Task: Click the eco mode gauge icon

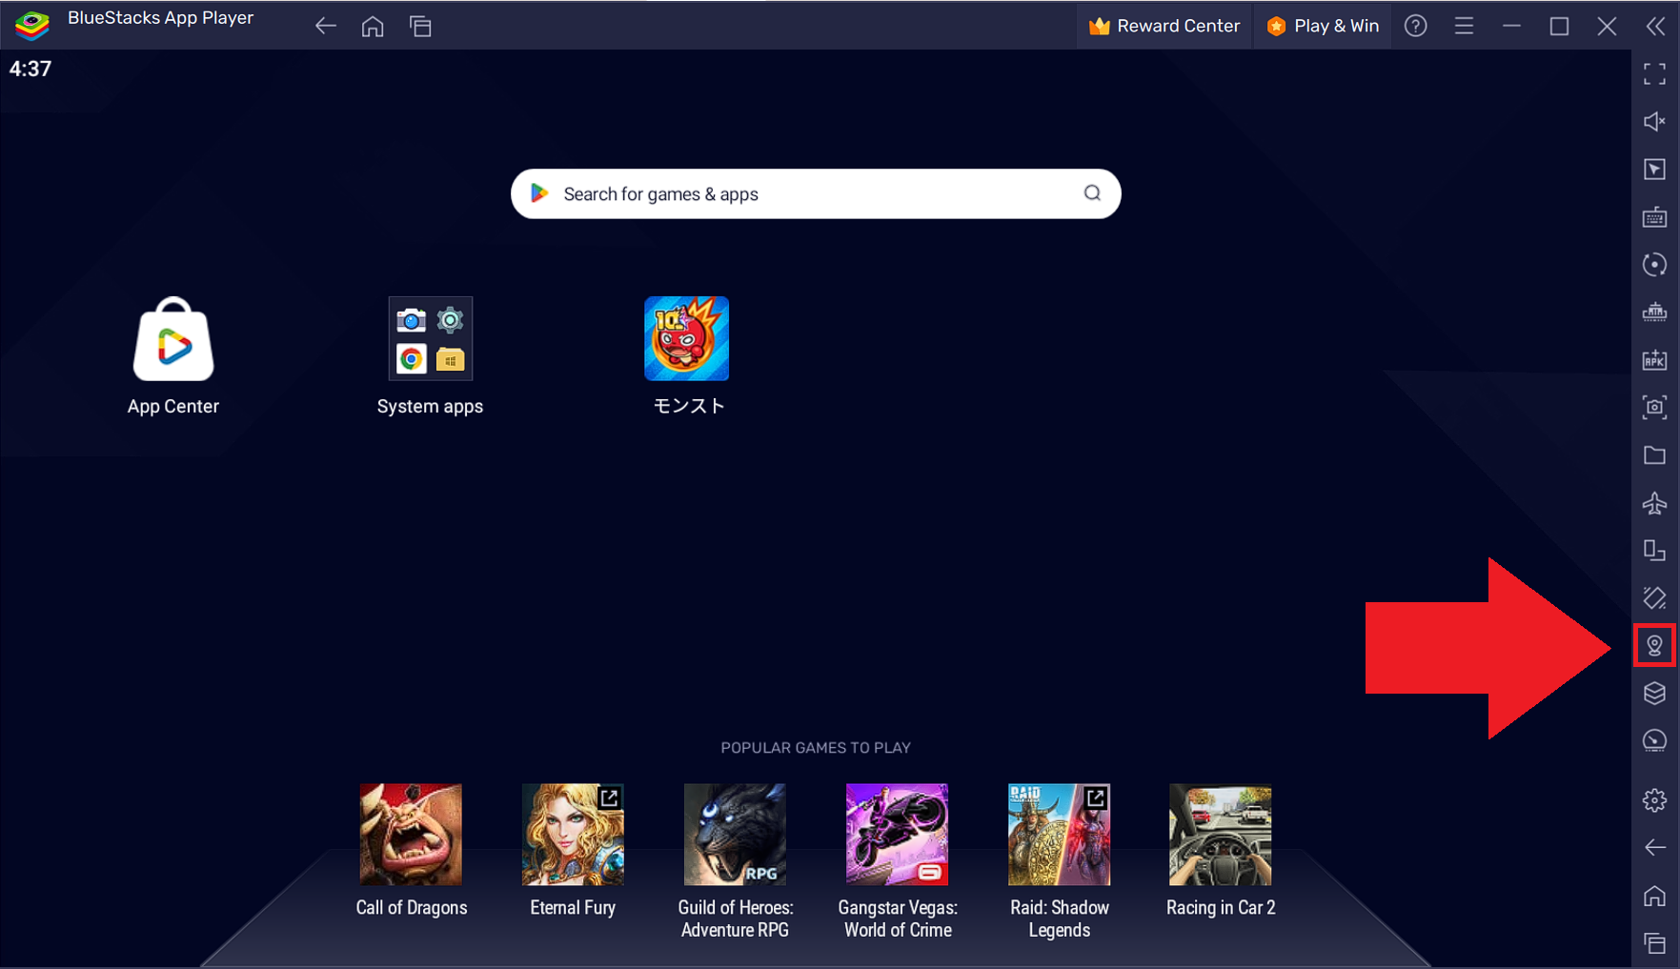Action: point(1655,740)
